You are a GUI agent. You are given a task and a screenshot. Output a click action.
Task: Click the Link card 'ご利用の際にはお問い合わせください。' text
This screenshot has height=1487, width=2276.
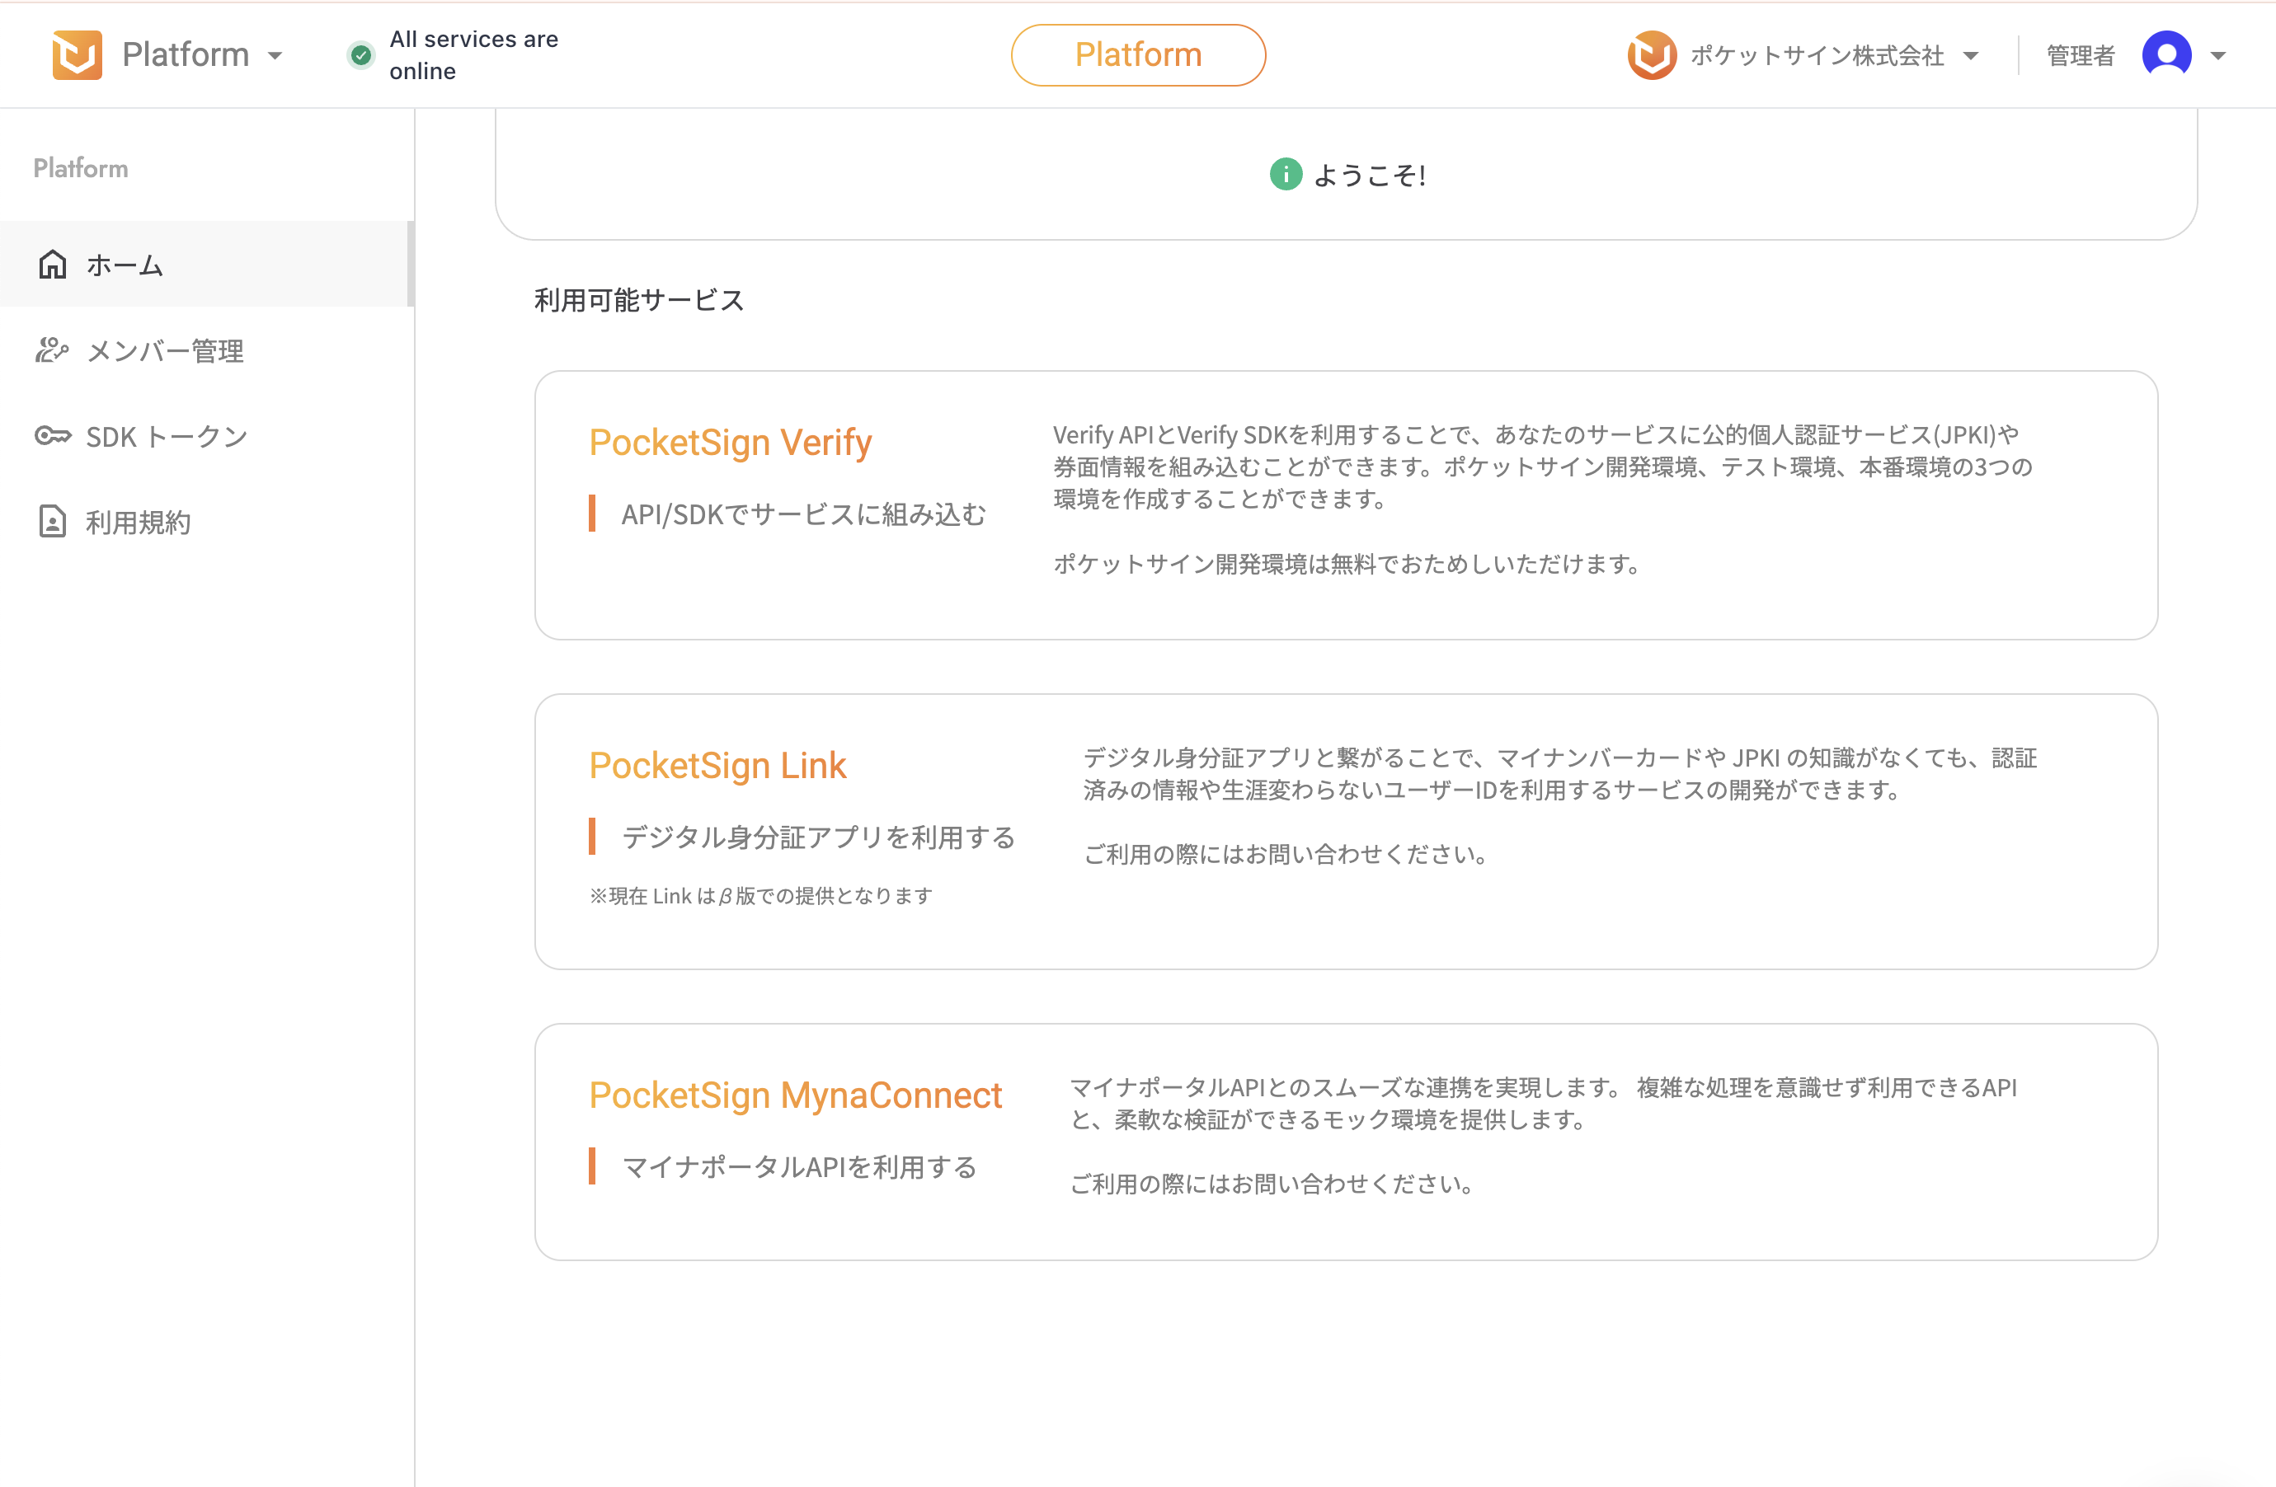click(1286, 854)
